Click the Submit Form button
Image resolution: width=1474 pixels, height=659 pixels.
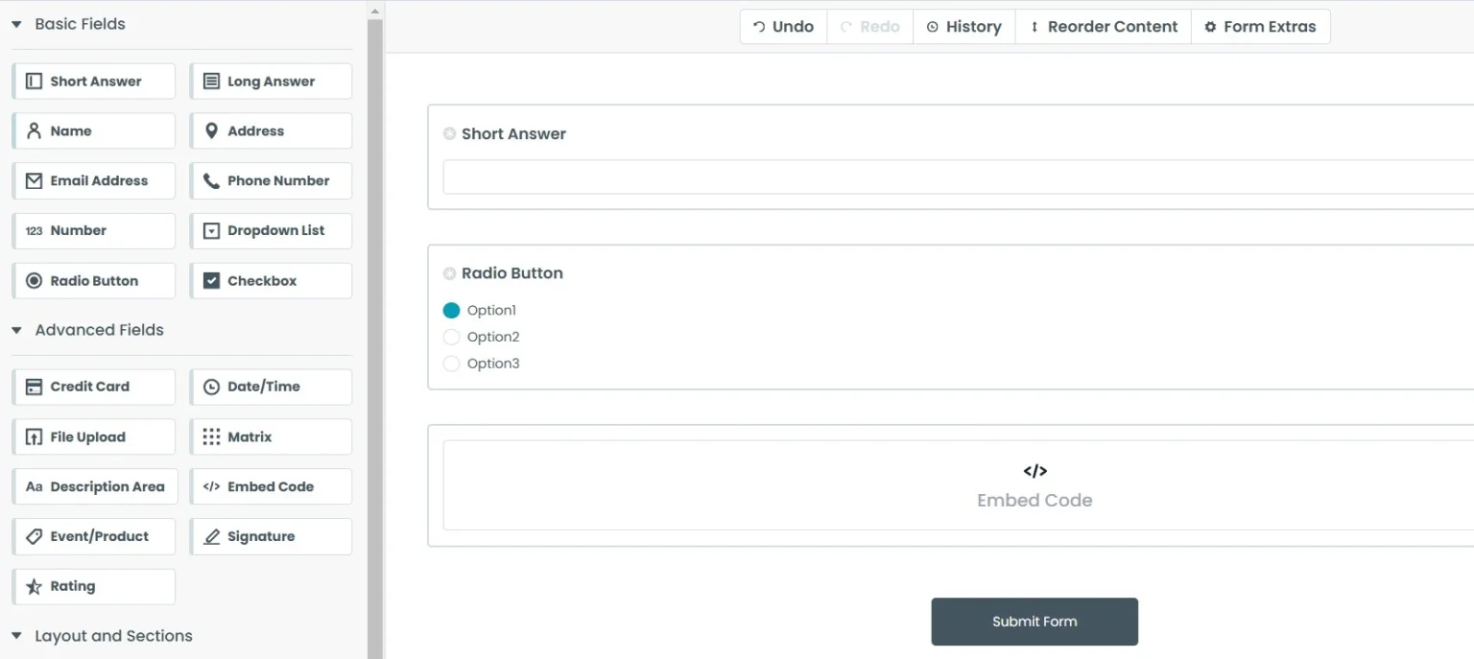(1034, 621)
